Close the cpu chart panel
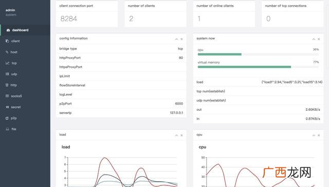Viewport: 329px width, 187px height. 319,135
